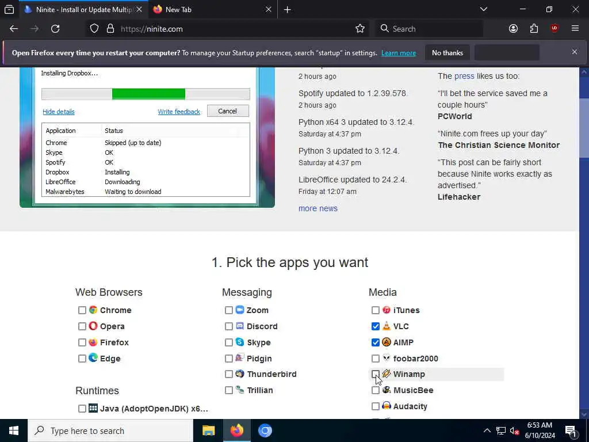Switch to the New Tab tab
This screenshot has height=442, width=589.
click(212, 9)
